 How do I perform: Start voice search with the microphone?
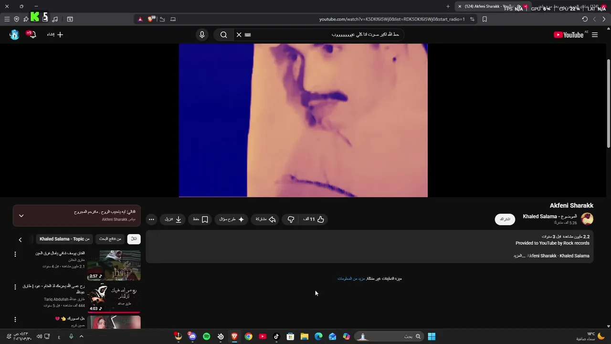[x=202, y=34]
